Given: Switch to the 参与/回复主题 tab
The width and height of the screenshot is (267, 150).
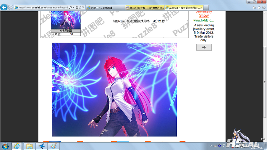Looking at the screenshot, I should (145, 8).
